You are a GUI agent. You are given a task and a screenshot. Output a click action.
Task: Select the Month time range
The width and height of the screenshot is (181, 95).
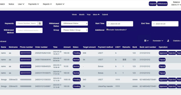[x=82, y=15]
